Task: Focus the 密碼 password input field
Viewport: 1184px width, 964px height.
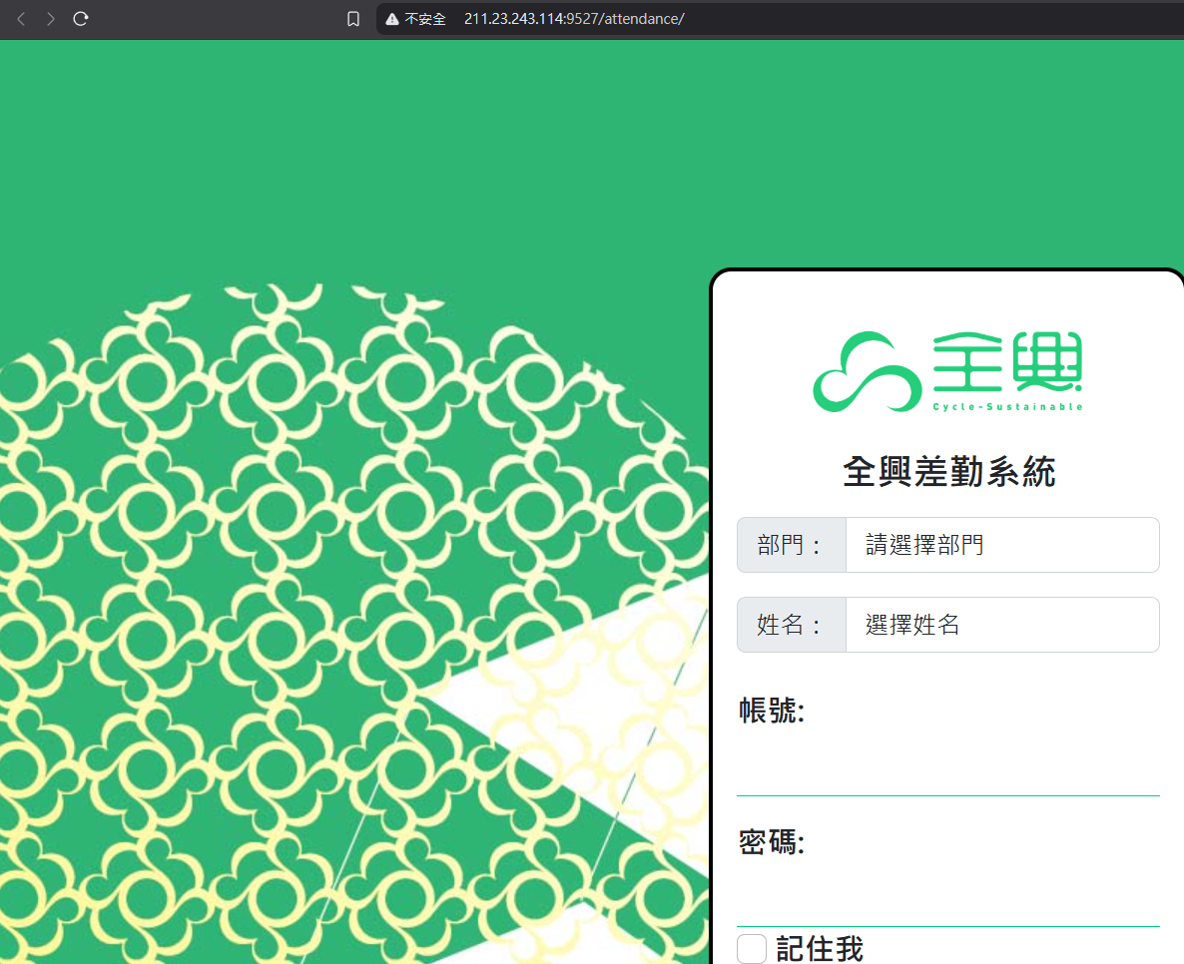Action: click(x=947, y=898)
